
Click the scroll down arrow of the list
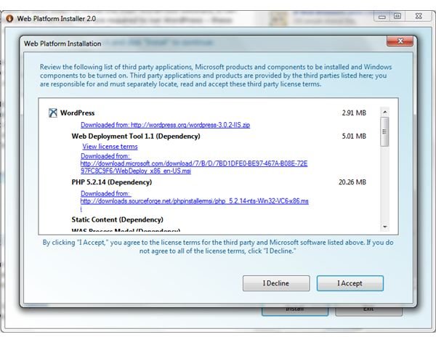point(385,227)
